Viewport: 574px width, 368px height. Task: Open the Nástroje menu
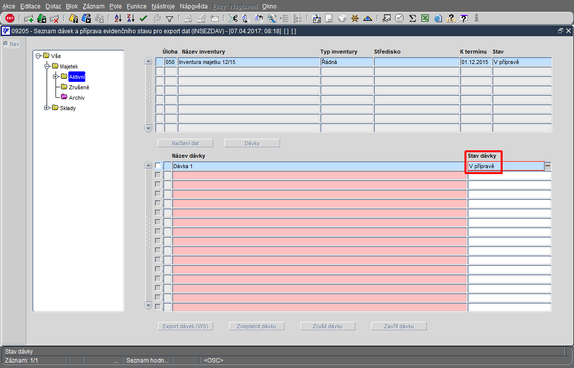click(x=163, y=6)
